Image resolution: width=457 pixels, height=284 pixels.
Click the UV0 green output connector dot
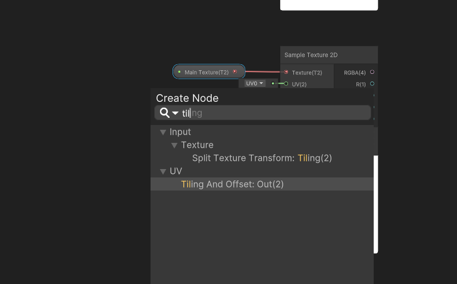tap(273, 83)
